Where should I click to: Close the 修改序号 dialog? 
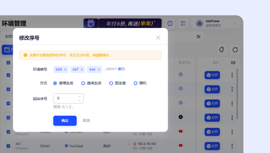pos(158,38)
